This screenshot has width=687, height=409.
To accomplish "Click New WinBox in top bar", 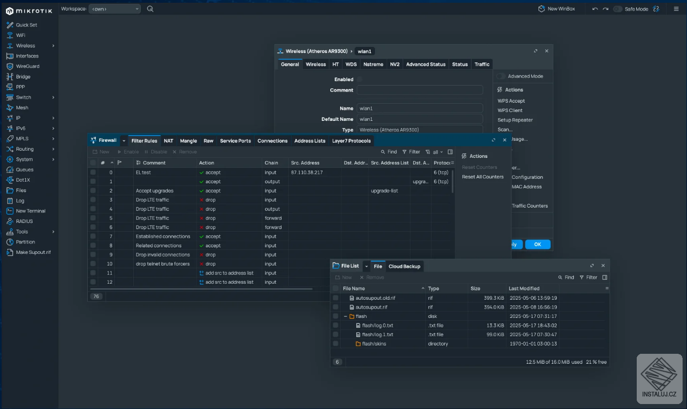I will [557, 9].
